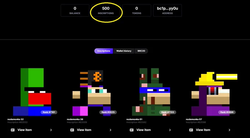Click the Inscription #83588 text
The width and height of the screenshot is (250, 138).
click(196, 122)
